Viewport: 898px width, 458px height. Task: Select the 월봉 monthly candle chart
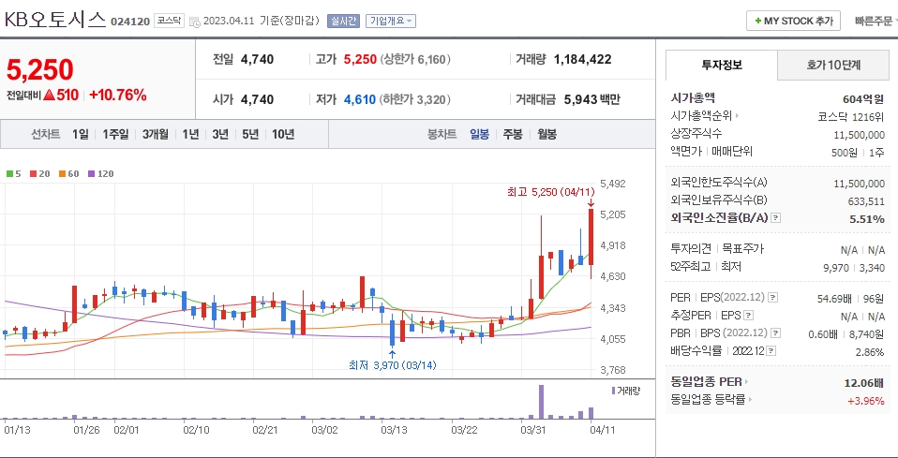[546, 135]
